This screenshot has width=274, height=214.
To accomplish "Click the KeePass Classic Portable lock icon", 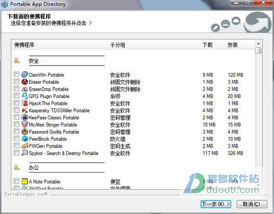I will tap(25, 117).
